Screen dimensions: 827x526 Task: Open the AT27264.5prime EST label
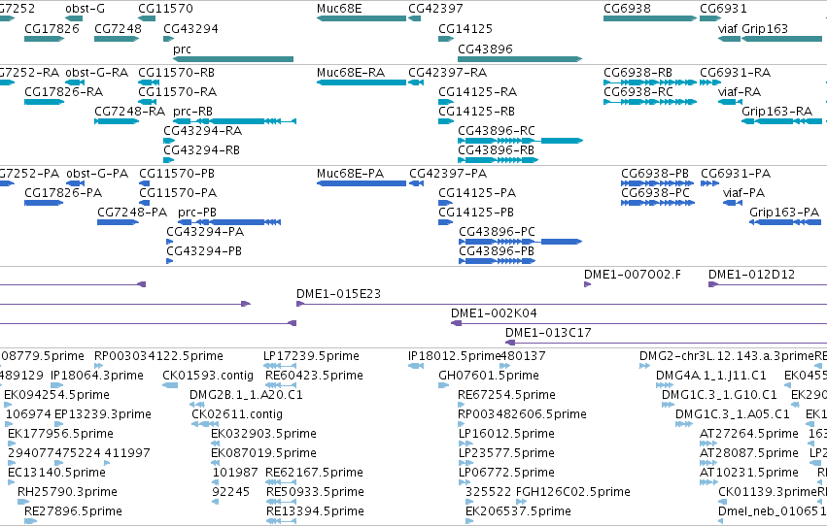pyautogui.click(x=749, y=435)
